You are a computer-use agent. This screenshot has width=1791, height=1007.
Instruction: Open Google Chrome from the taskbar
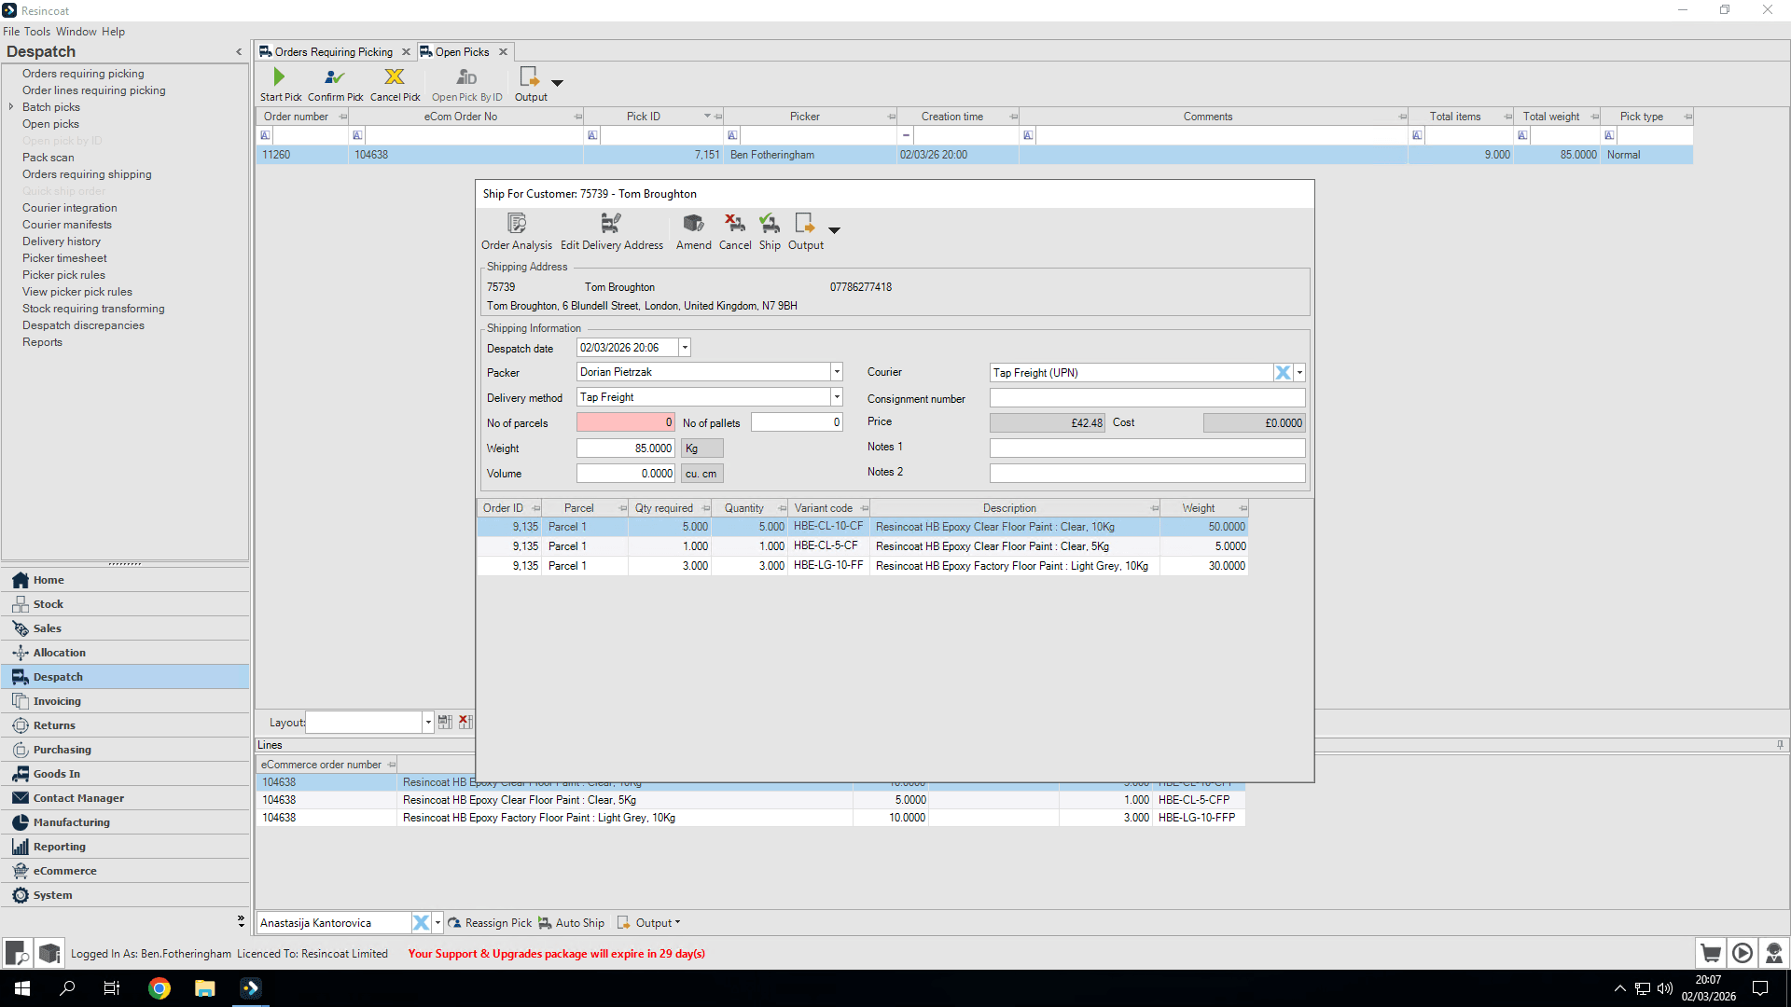coord(160,988)
